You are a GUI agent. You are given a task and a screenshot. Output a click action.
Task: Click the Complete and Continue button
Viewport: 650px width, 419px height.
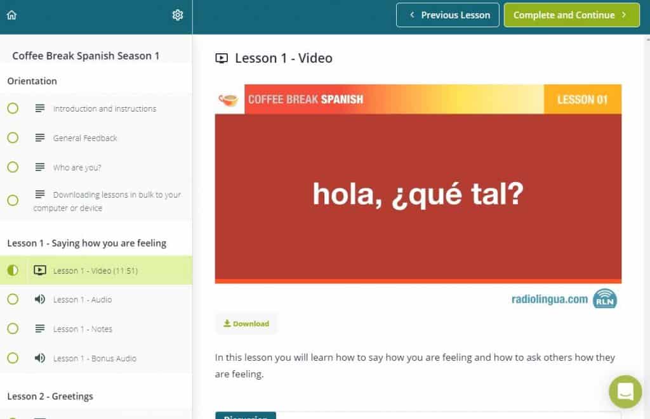tap(571, 15)
